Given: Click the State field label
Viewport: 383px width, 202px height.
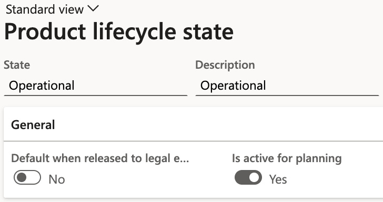Looking at the screenshot, I should (x=17, y=65).
